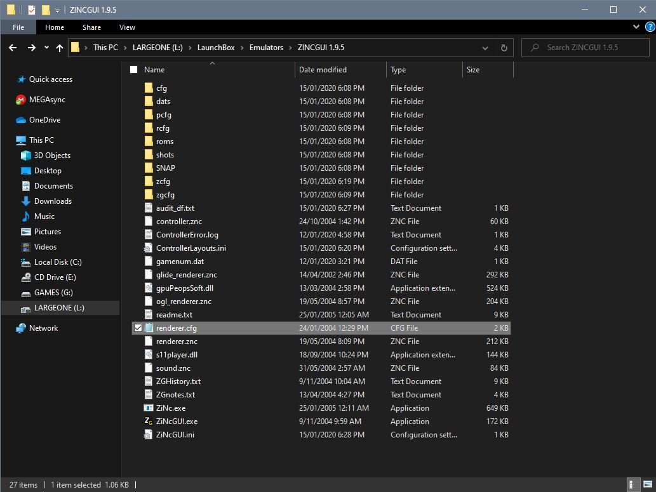Image resolution: width=656 pixels, height=492 pixels.
Task: Open 3D Objects in the sidebar
Action: tap(46, 155)
